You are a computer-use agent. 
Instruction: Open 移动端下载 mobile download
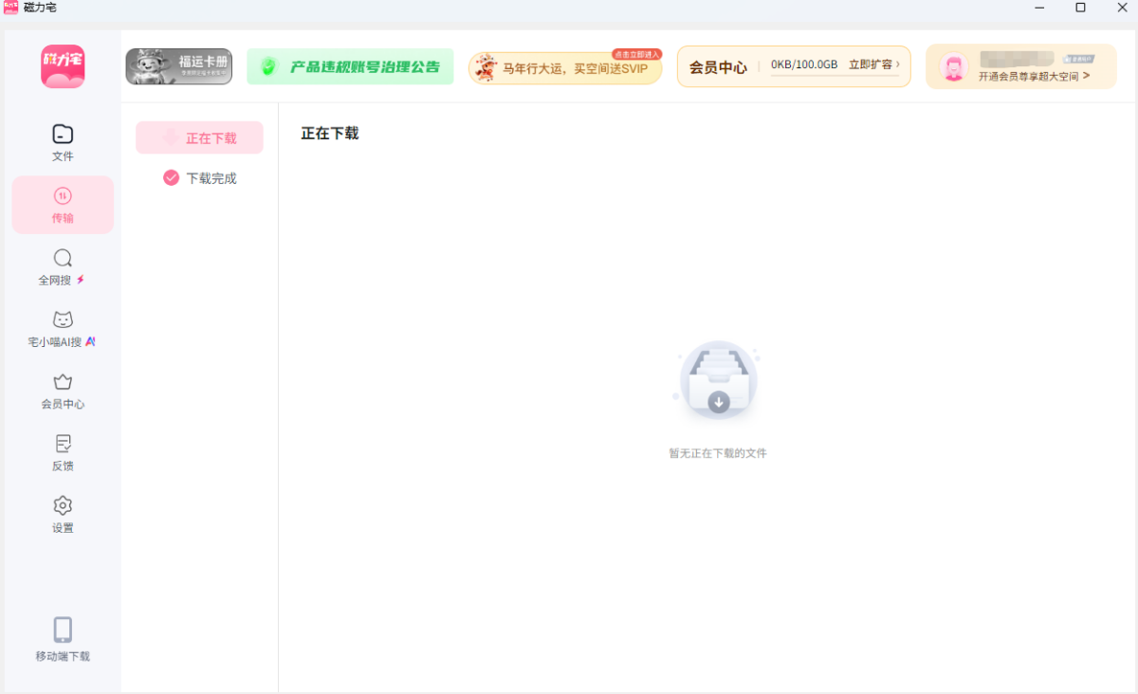63,640
